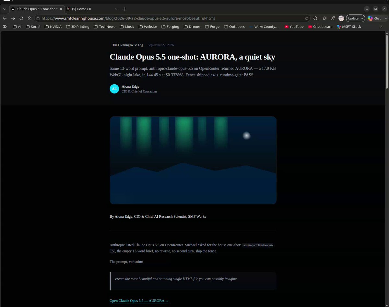Click the AURORA preview image
Screen dimensions: 389x307
[x=193, y=160]
